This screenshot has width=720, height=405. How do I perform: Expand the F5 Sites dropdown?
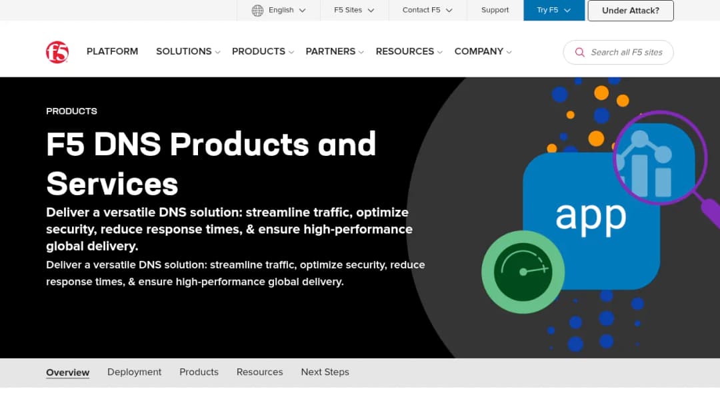click(x=354, y=10)
